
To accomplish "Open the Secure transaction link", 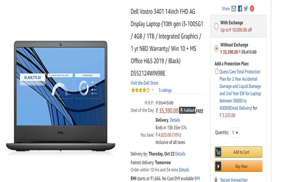I will point(234,180).
